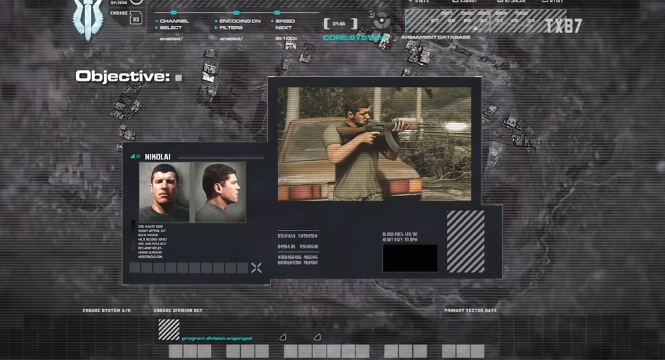Viewport: 665px width, 360px height.
Task: Click the bracketed 01:45 timer readout
Action: click(x=340, y=24)
